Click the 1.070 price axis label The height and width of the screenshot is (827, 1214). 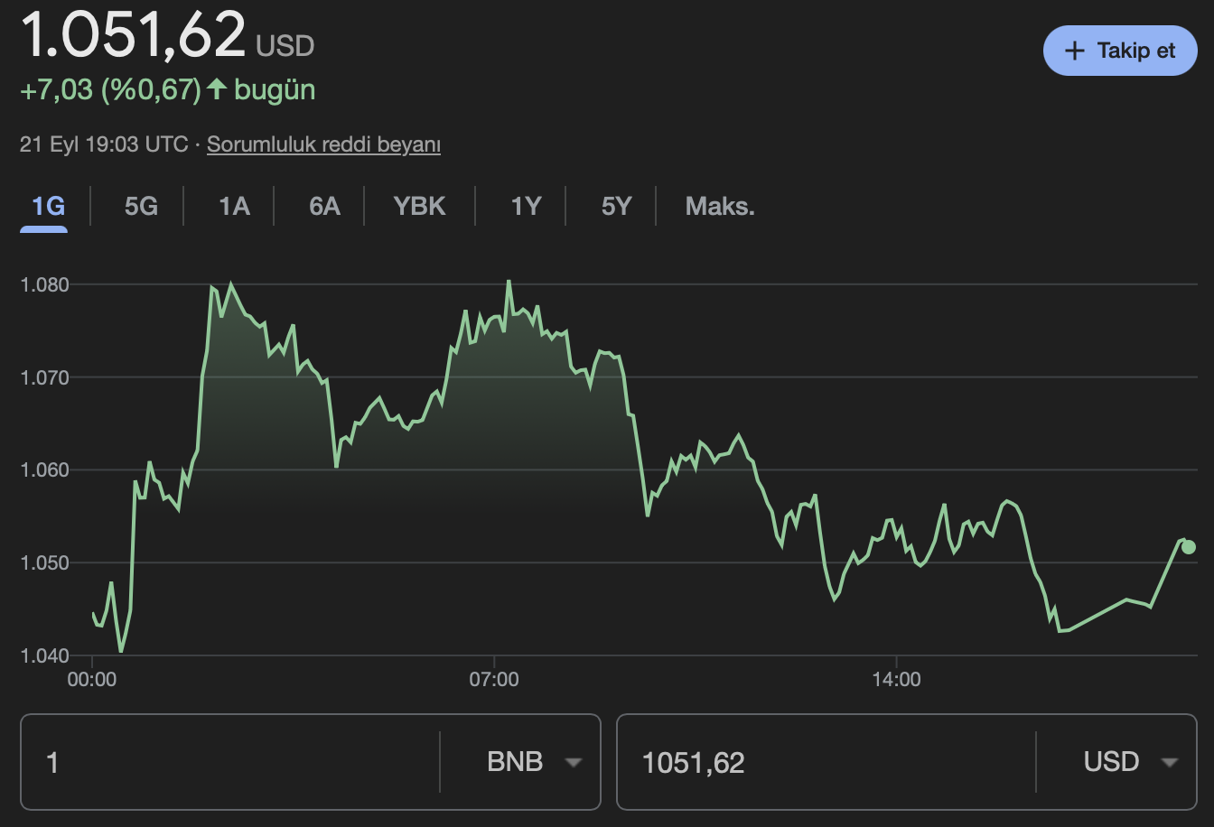(x=44, y=377)
